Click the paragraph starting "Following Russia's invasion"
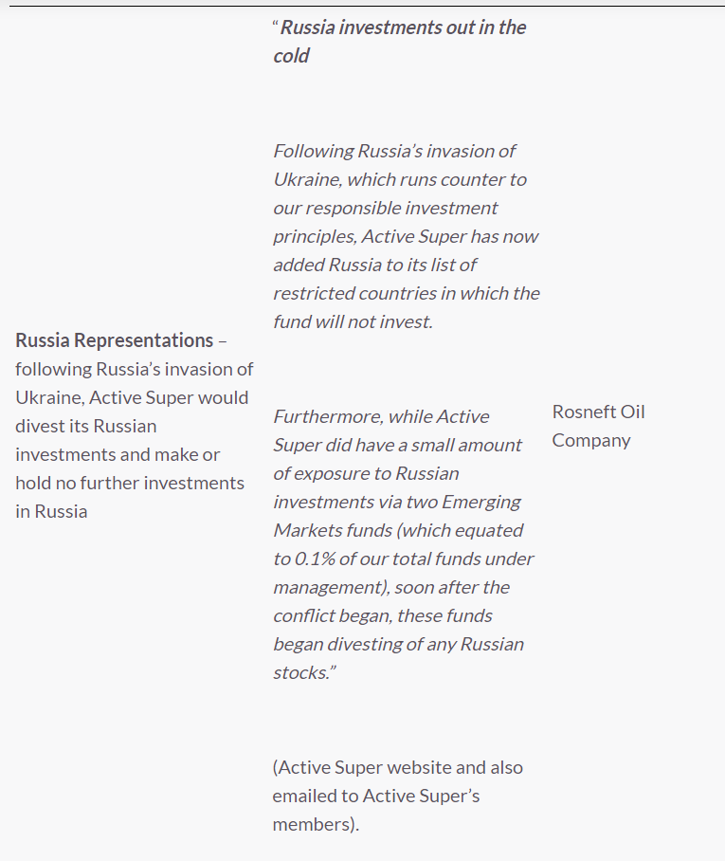 tap(406, 236)
